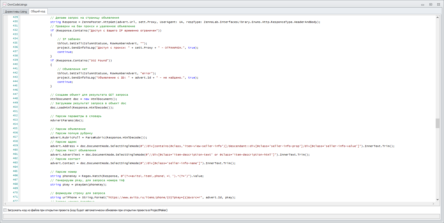The image size is (444, 223).
Task: Click the '// Парсим номер' comment
Action: click(x=63, y=172)
